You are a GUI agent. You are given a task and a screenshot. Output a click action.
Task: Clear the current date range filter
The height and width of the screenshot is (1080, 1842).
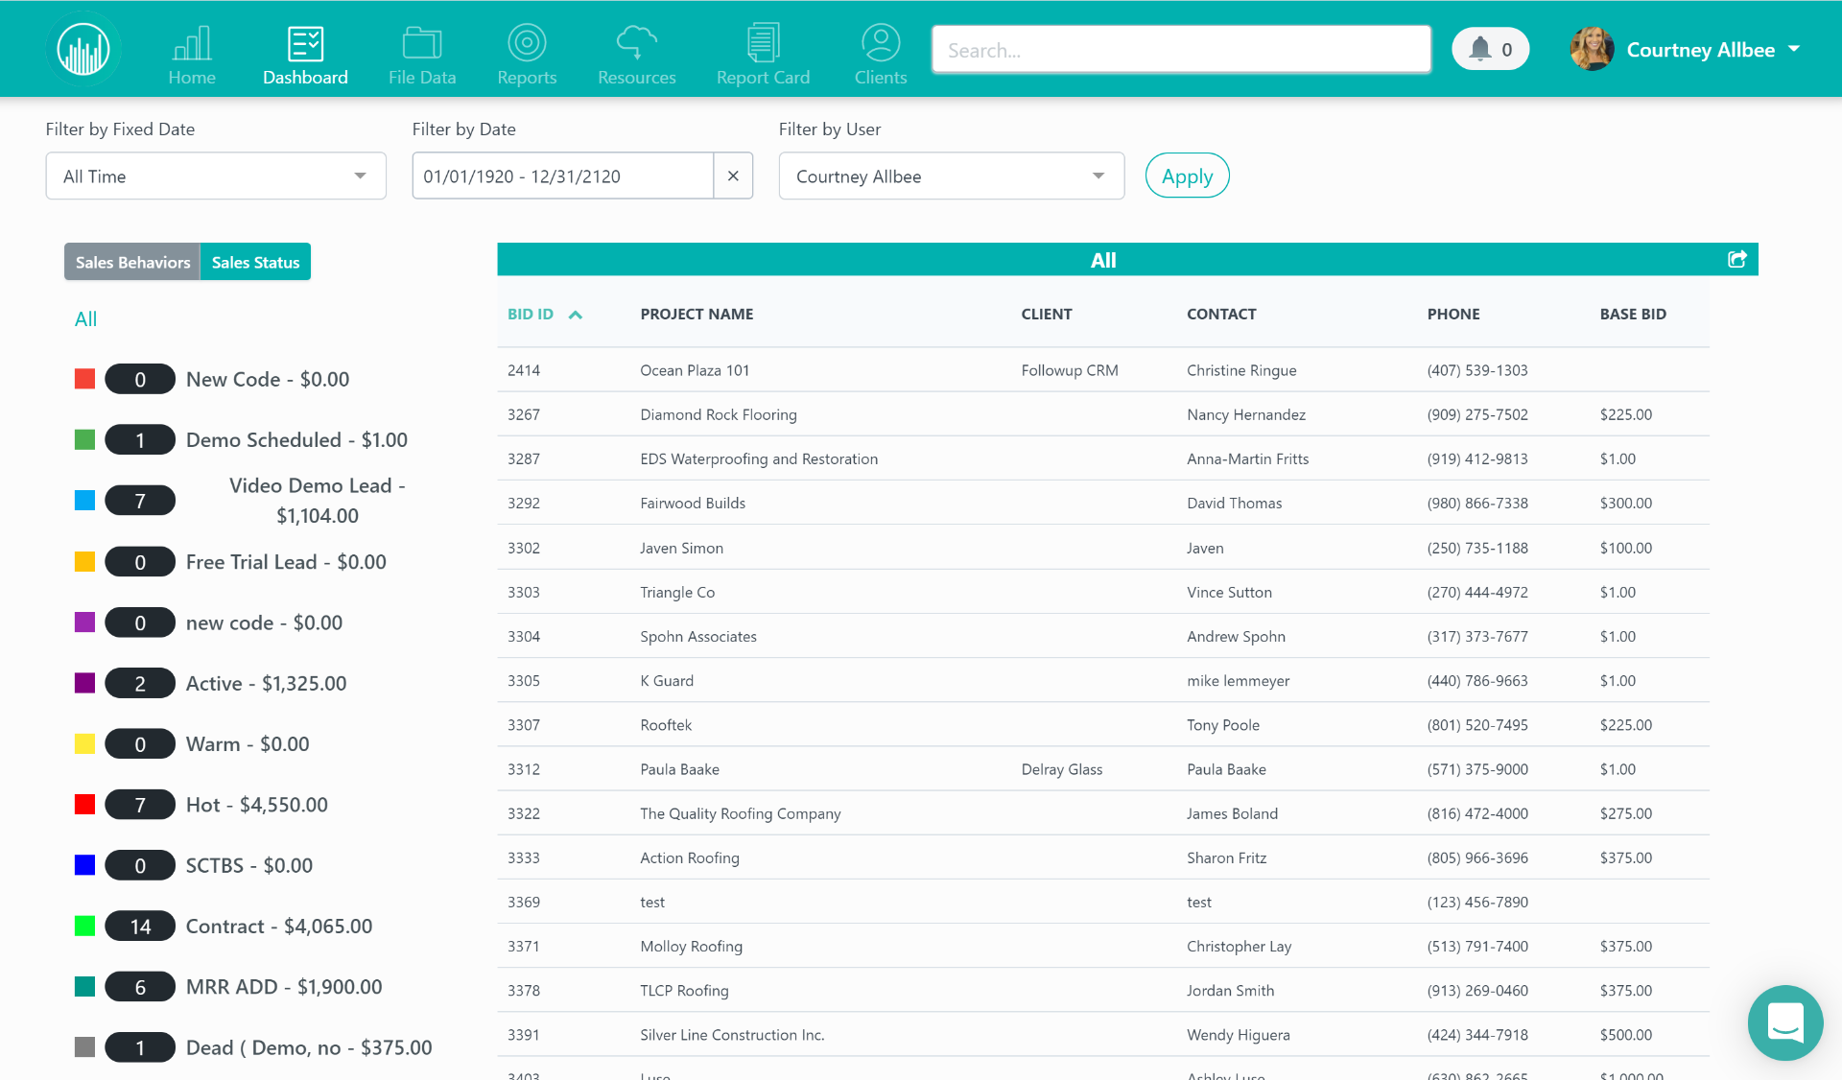733,176
